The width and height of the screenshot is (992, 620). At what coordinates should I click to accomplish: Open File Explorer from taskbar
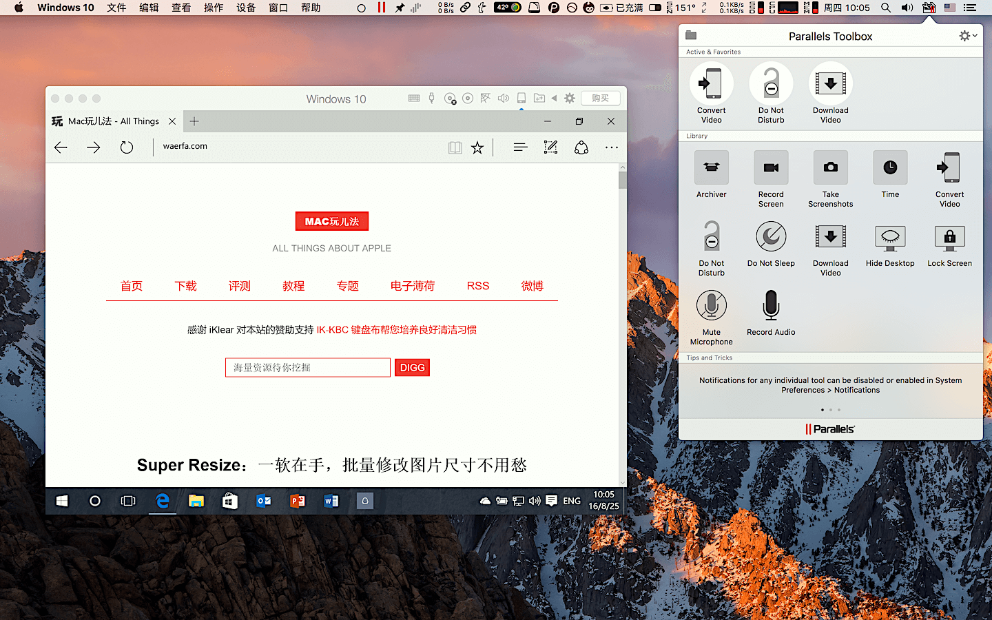tap(196, 501)
